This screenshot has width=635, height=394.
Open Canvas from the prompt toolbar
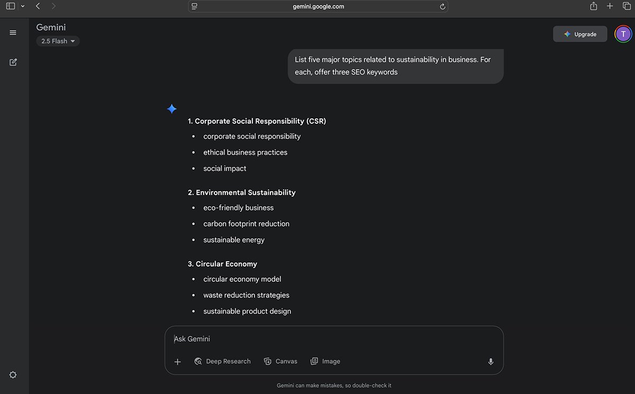click(280, 361)
